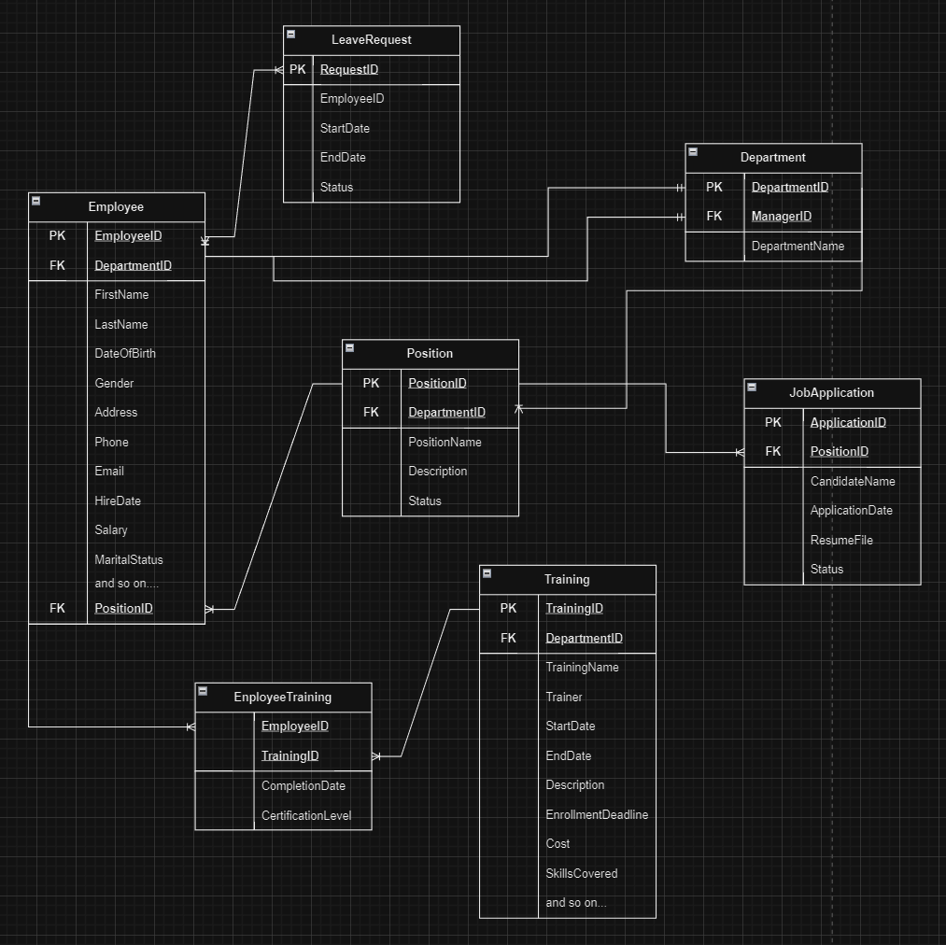Click the EnrollmentDeadline field in Training
946x945 pixels.
[597, 814]
